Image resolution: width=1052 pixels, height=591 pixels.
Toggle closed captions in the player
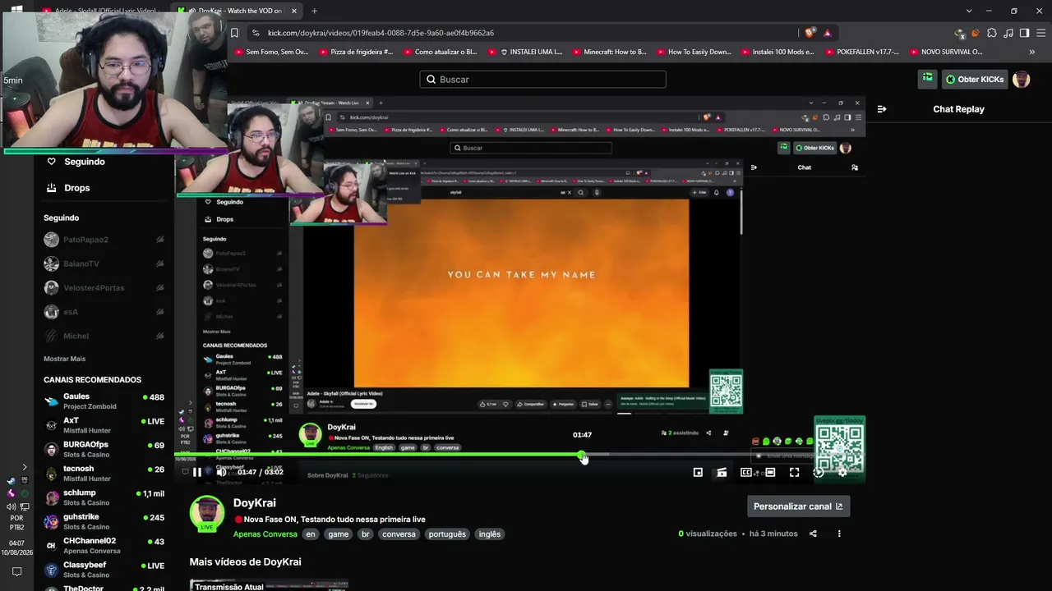coord(746,472)
